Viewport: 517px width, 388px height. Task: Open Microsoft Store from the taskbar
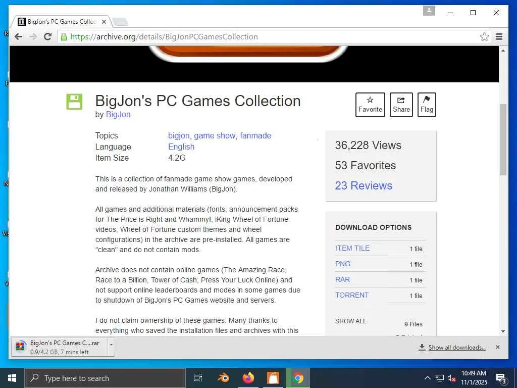pyautogui.click(x=273, y=378)
